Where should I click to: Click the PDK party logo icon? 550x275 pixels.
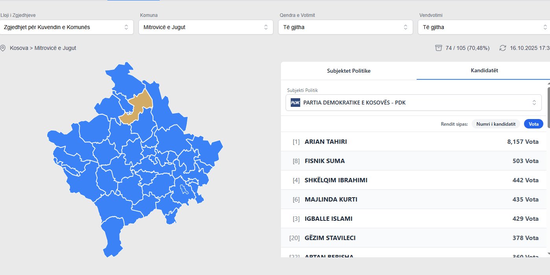click(x=295, y=103)
